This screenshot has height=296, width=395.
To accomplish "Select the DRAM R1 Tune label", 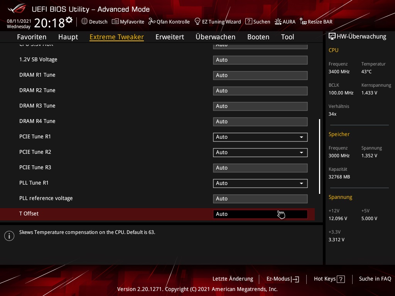I will pos(37,75).
